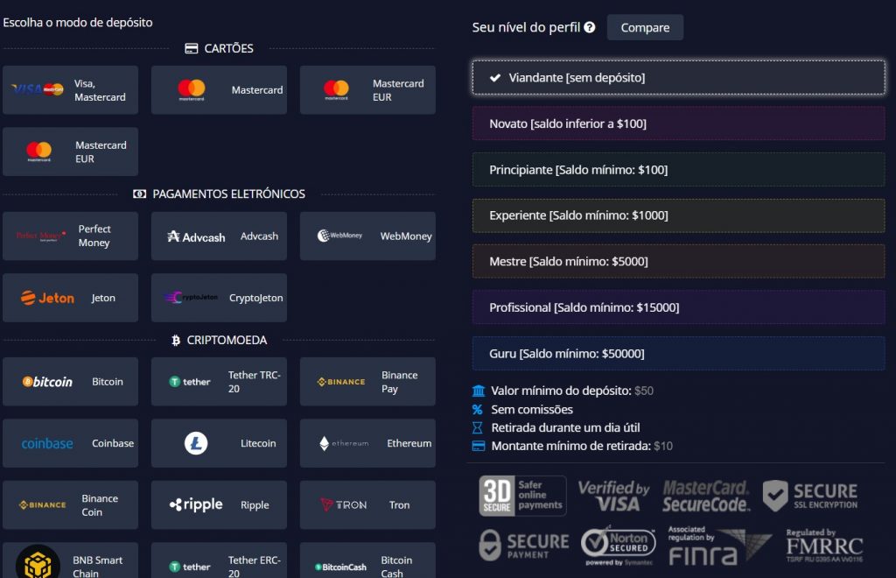
Task: Pick Tether ERC-20 deposit option
Action: click(219, 560)
